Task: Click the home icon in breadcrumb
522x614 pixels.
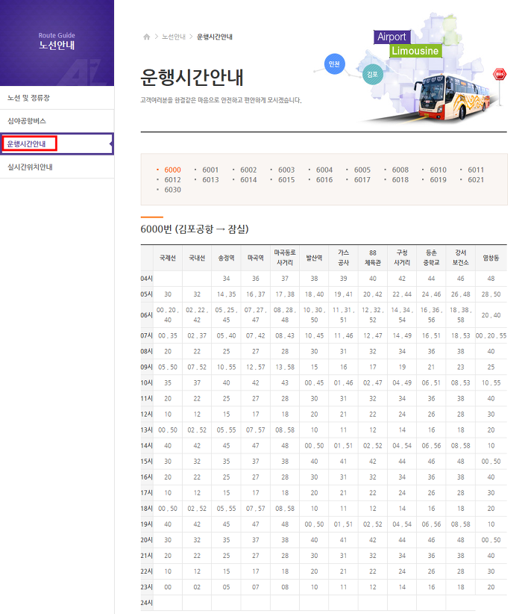Action: pos(147,37)
